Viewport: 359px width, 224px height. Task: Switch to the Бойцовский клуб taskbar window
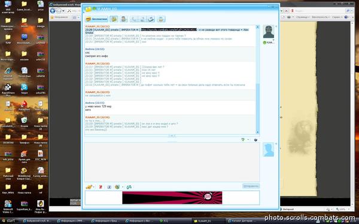pos(38,221)
